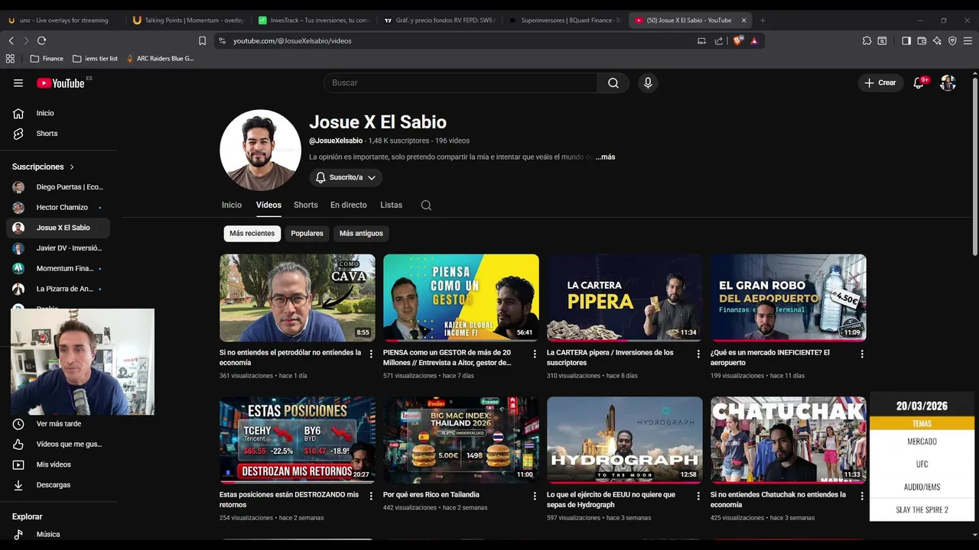Open La Pizarra de An... subscription
979x550 pixels.
(x=58, y=289)
